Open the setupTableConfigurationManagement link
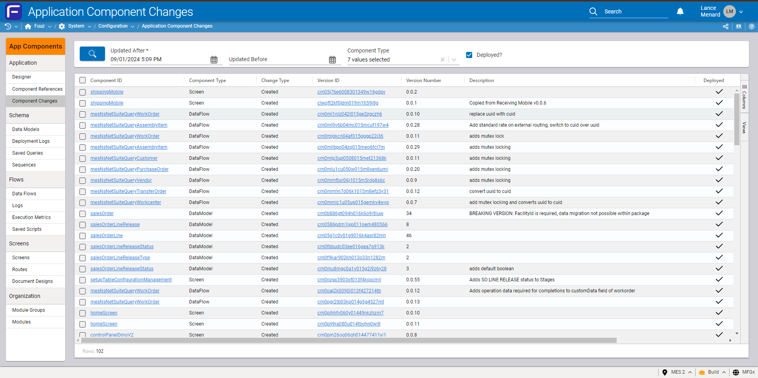Screen dimensions: 758x378 coord(131,280)
